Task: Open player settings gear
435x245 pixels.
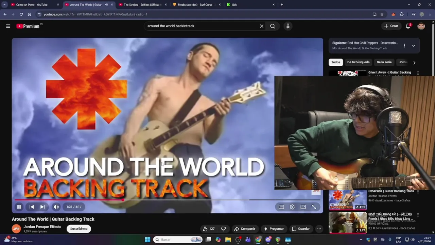Action: click(x=292, y=207)
